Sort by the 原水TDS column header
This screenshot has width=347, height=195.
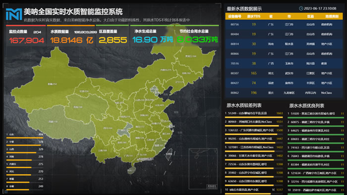(x=254, y=16)
